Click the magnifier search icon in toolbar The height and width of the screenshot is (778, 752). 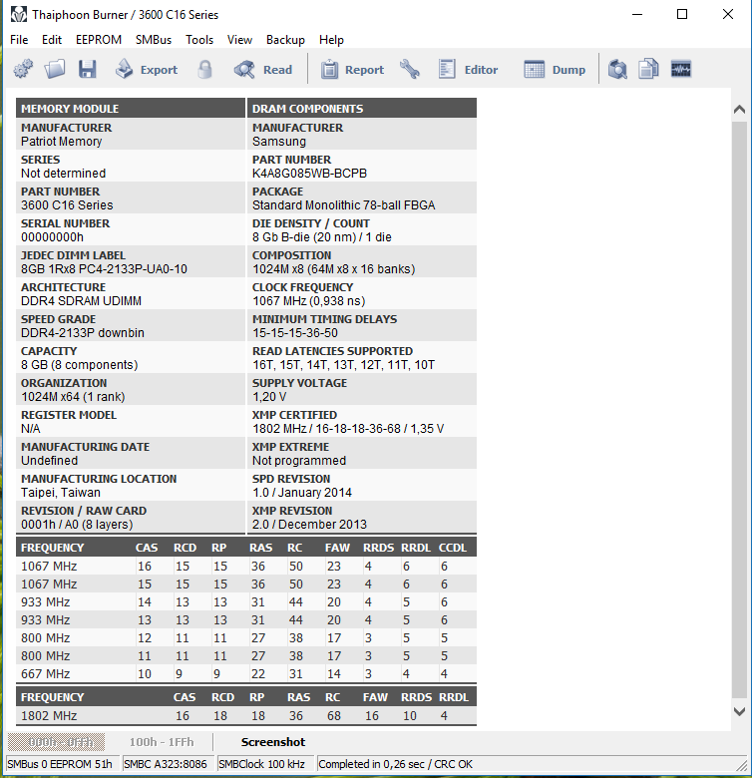pyautogui.click(x=617, y=69)
